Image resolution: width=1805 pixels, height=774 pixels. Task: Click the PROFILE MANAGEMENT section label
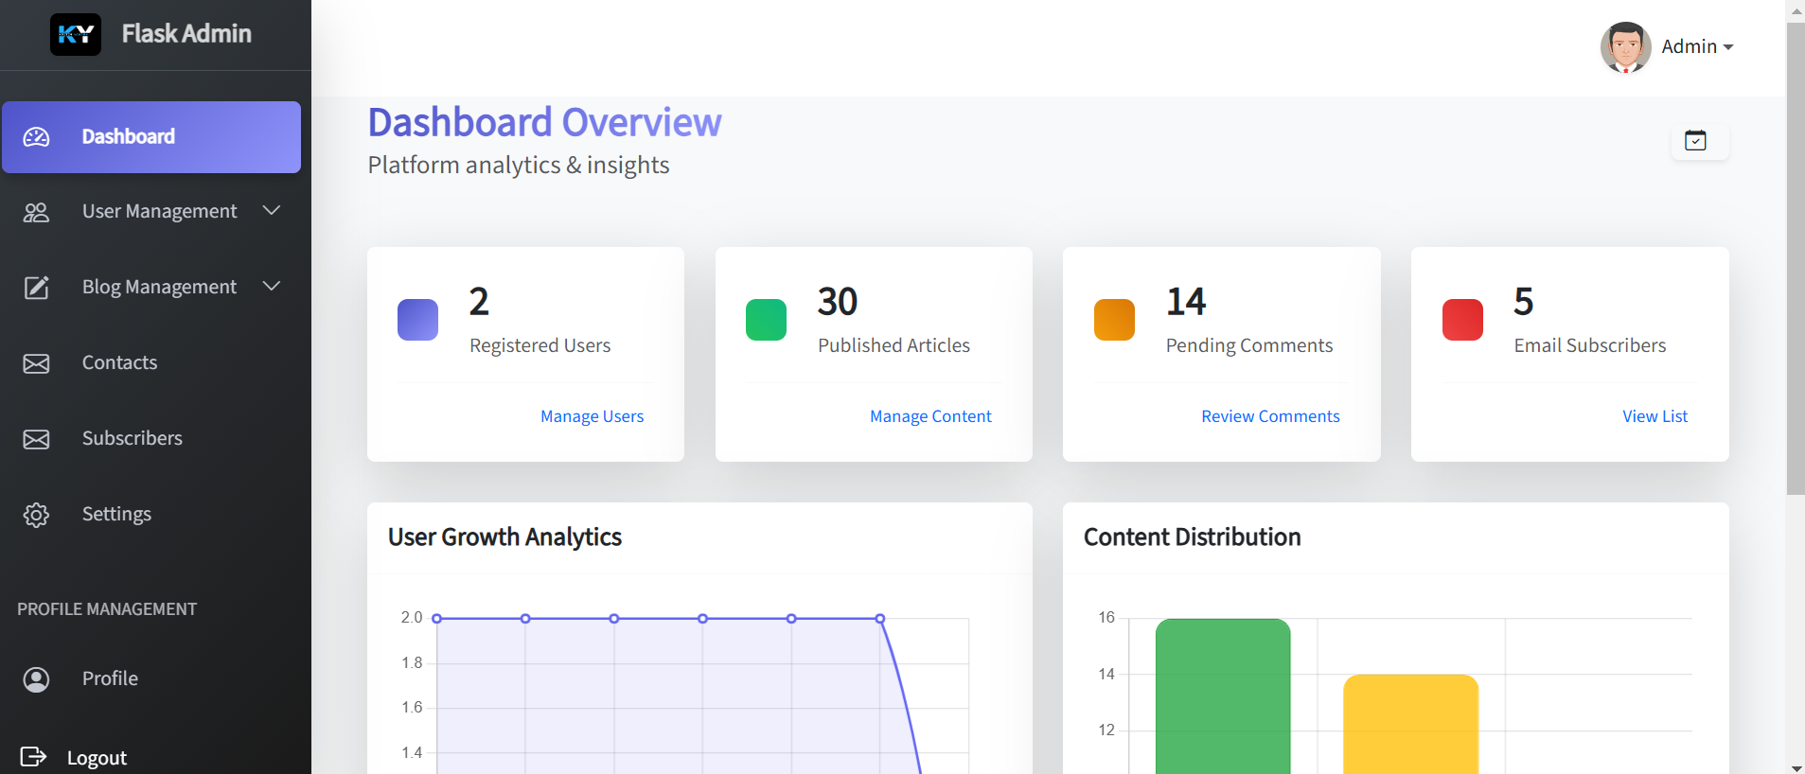point(107,609)
